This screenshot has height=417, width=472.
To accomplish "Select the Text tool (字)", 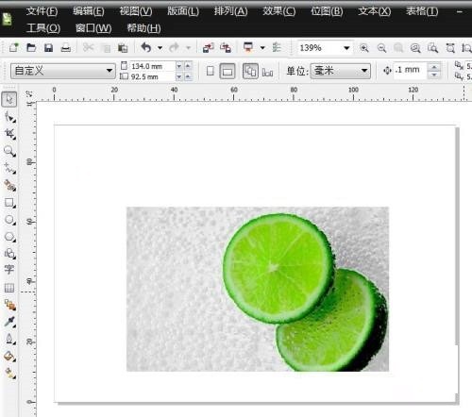I will click(x=9, y=270).
